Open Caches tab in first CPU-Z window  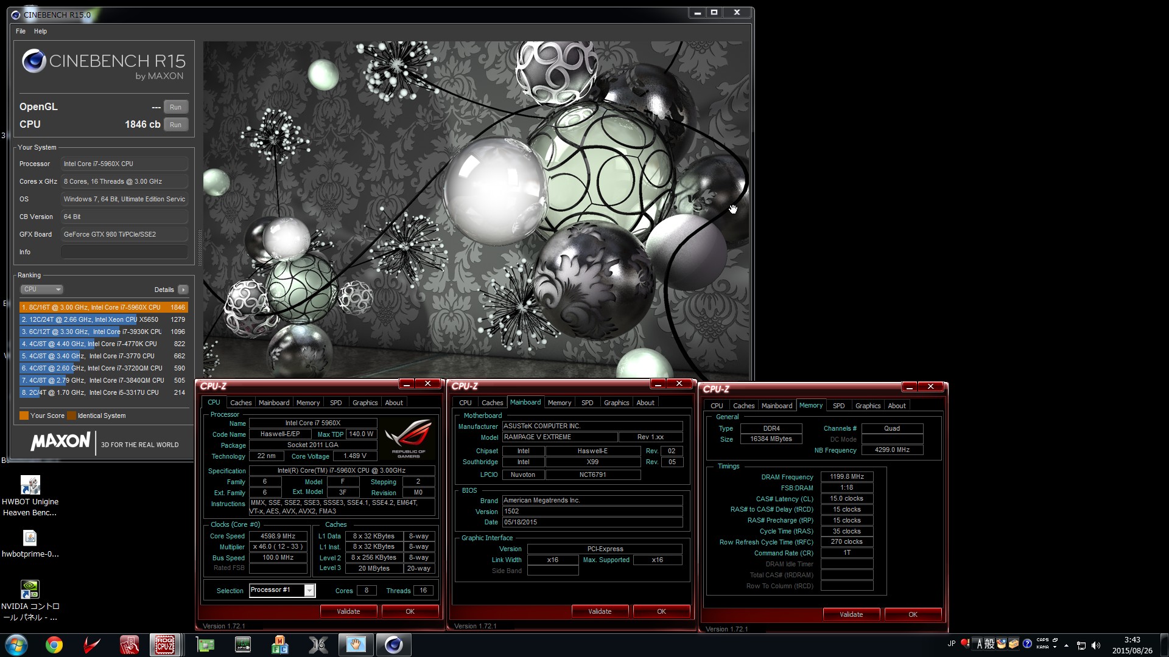240,403
